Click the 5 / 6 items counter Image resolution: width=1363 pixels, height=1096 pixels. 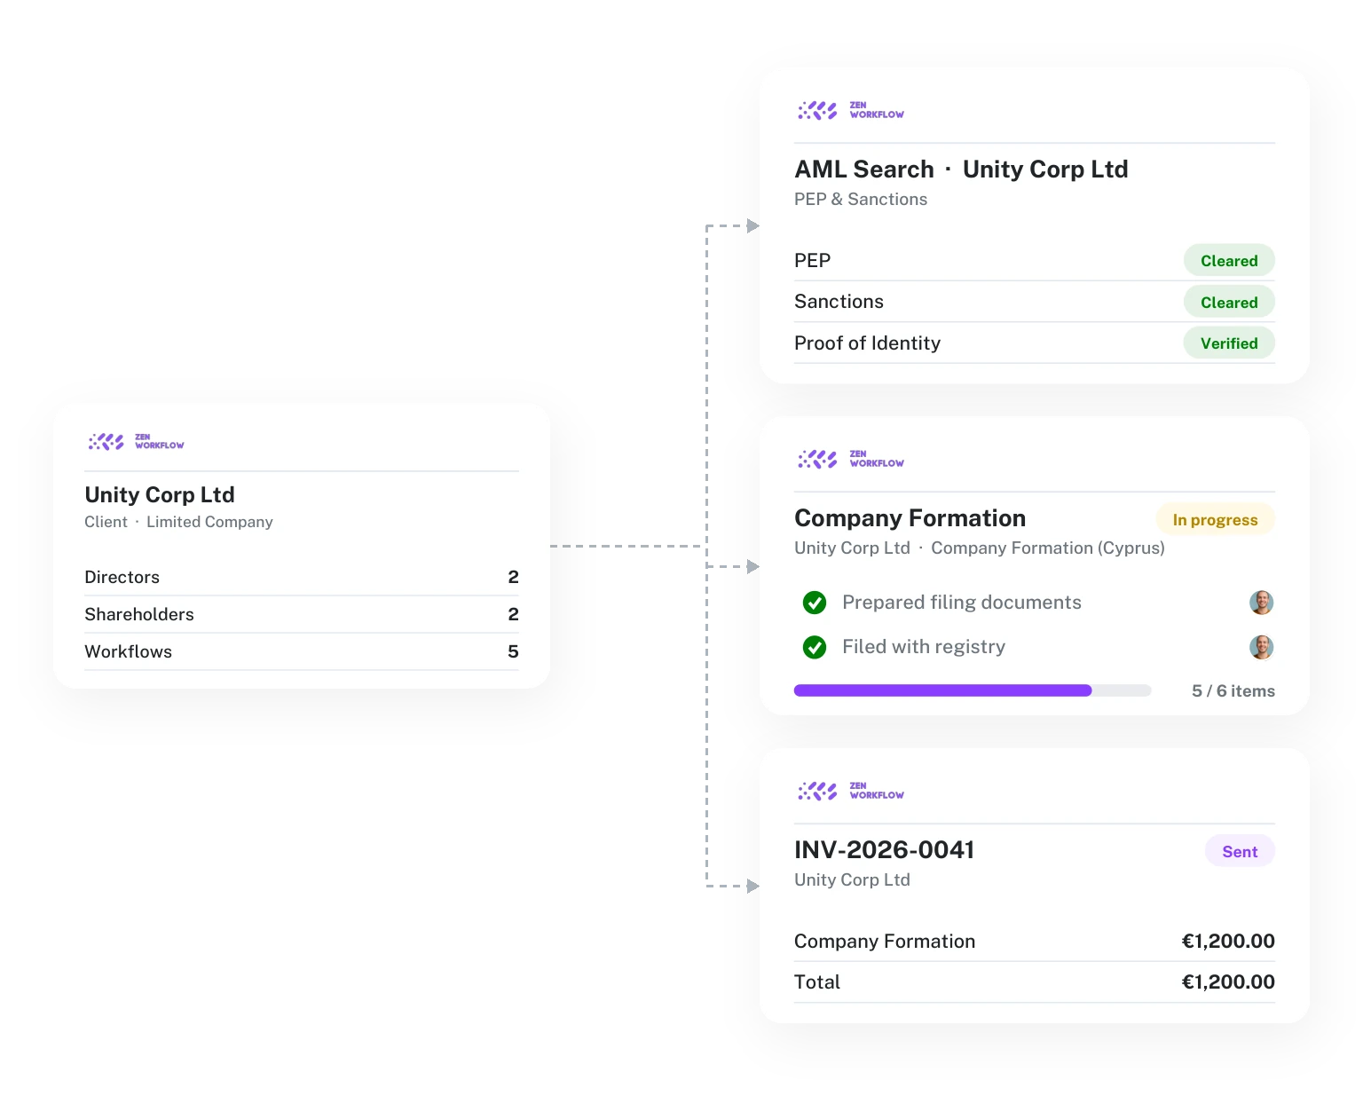click(1233, 691)
